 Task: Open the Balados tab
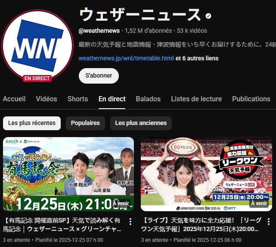(148, 99)
